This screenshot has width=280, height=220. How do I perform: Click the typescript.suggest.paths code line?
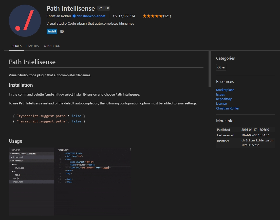click(49, 116)
